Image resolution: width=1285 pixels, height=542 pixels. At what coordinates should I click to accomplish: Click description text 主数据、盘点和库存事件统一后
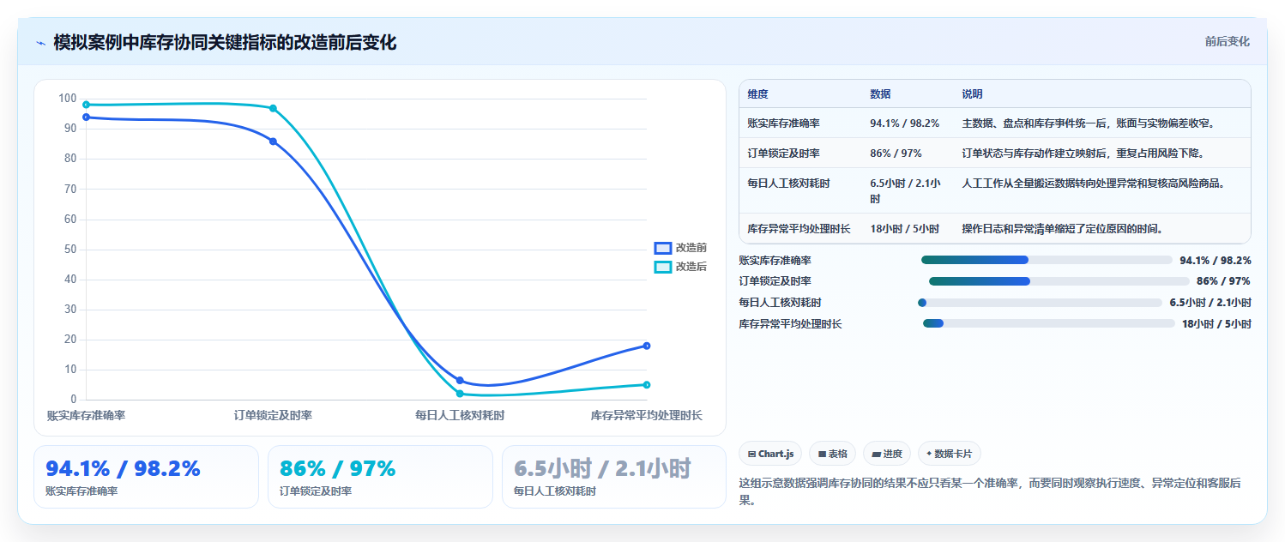click(x=1035, y=123)
